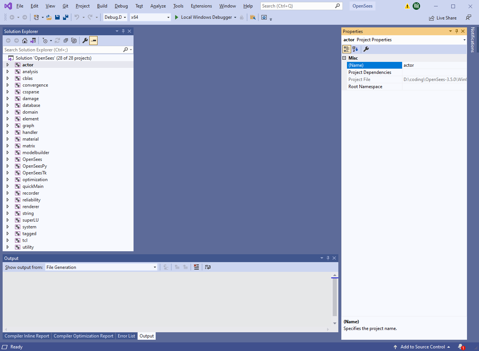This screenshot has width=479, height=351.
Task: Click the Visual Studio logo icon
Action: [8, 6]
